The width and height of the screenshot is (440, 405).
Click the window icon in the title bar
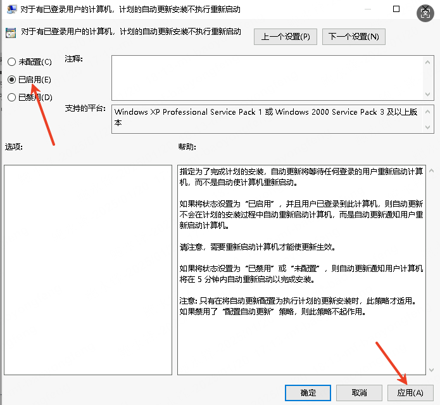tap(11, 10)
